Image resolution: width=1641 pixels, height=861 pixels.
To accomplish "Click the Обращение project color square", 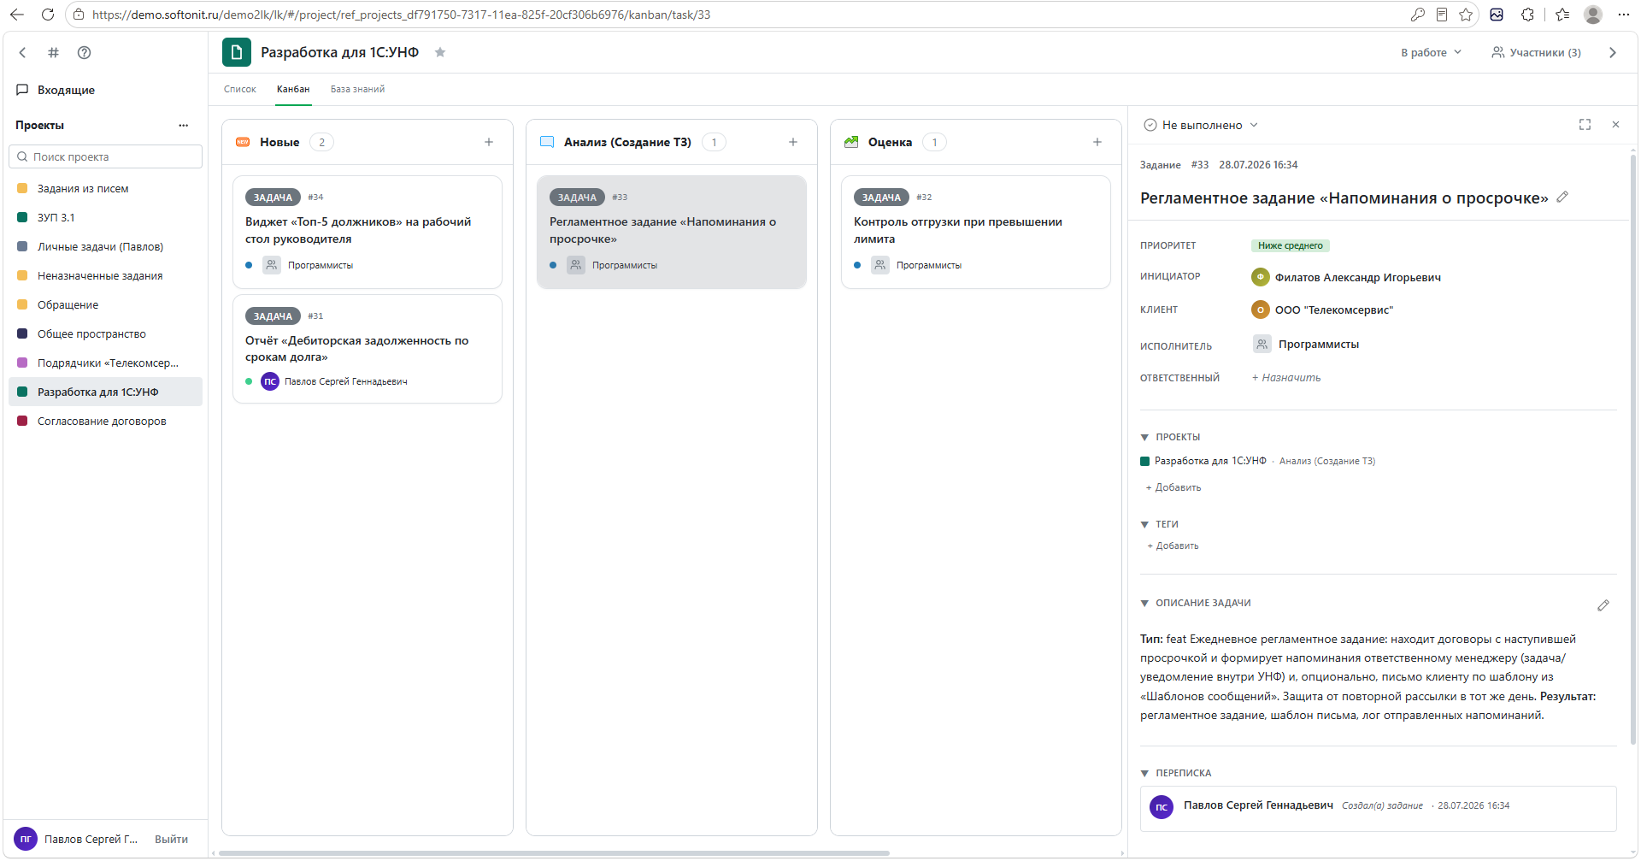I will point(22,304).
